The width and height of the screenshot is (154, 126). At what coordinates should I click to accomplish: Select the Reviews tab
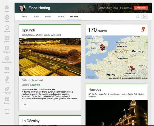(x=74, y=16)
